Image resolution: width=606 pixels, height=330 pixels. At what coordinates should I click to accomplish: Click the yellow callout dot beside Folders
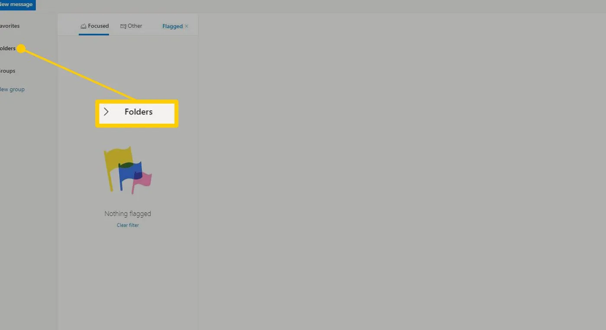pos(21,48)
